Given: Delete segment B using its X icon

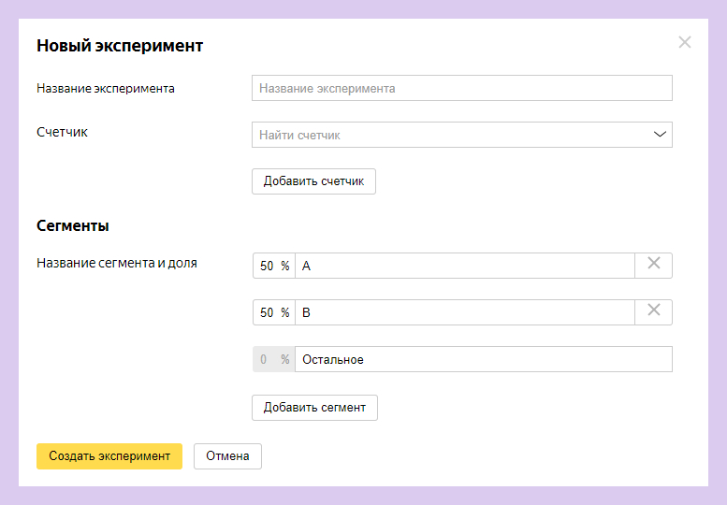Looking at the screenshot, I should [x=653, y=311].
